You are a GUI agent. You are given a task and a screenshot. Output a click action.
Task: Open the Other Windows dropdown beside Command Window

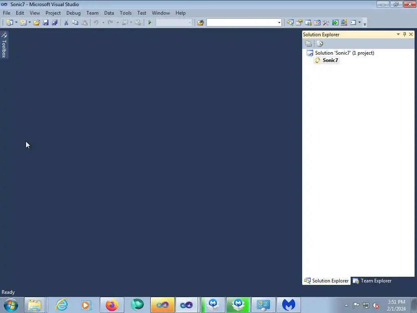click(x=359, y=23)
